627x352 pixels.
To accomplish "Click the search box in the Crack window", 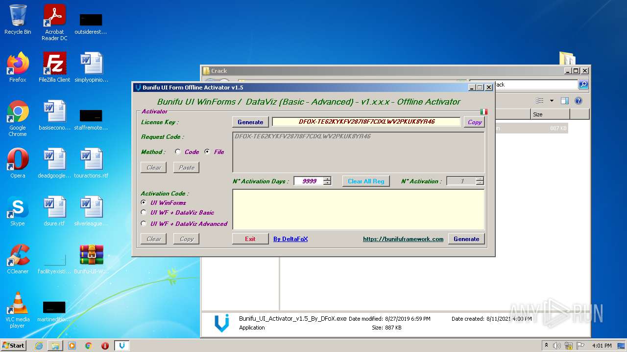I will [523, 85].
